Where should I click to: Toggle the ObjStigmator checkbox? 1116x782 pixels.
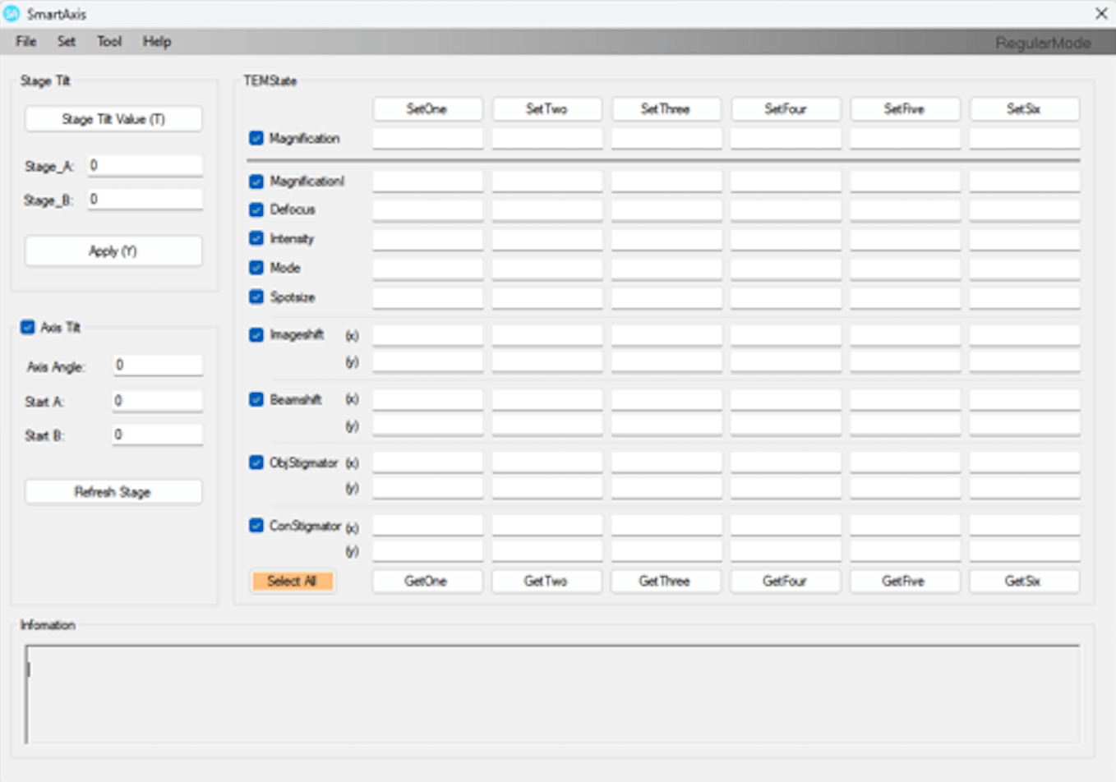[256, 462]
